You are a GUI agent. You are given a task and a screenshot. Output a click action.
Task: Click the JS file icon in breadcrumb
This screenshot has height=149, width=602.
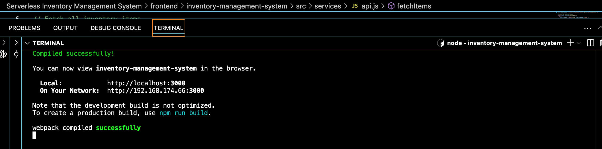355,6
